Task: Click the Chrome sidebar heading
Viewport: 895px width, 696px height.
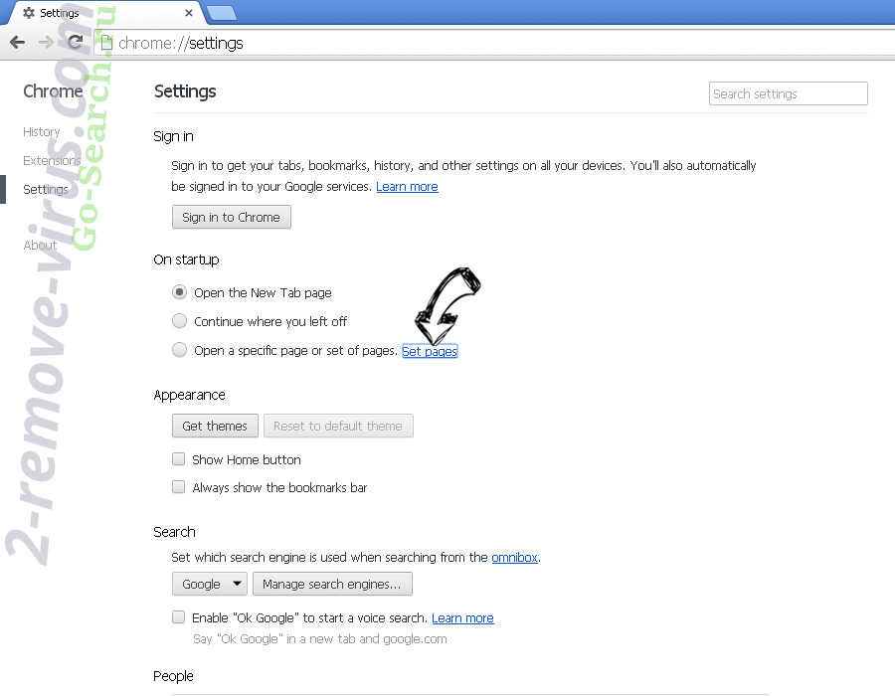Action: (x=53, y=91)
